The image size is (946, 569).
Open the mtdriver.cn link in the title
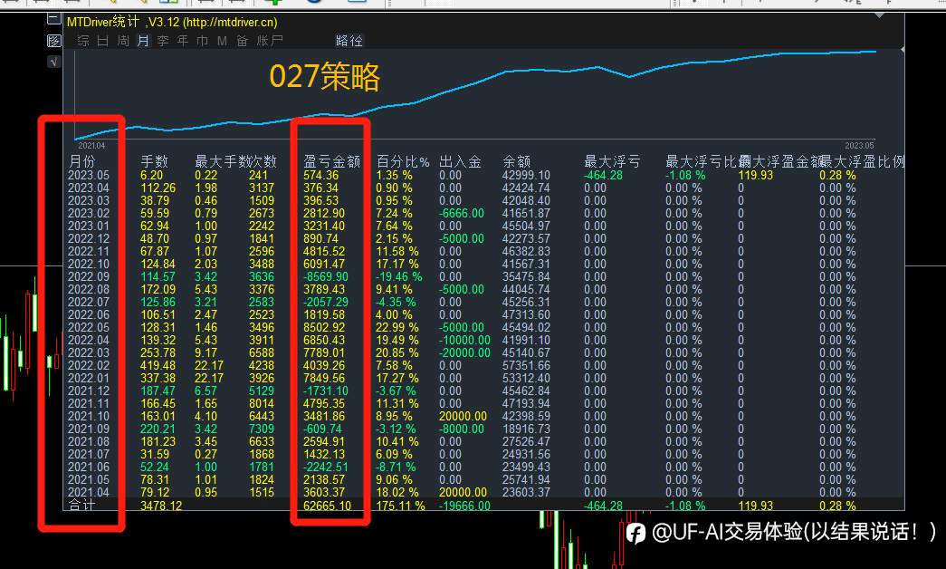point(230,23)
